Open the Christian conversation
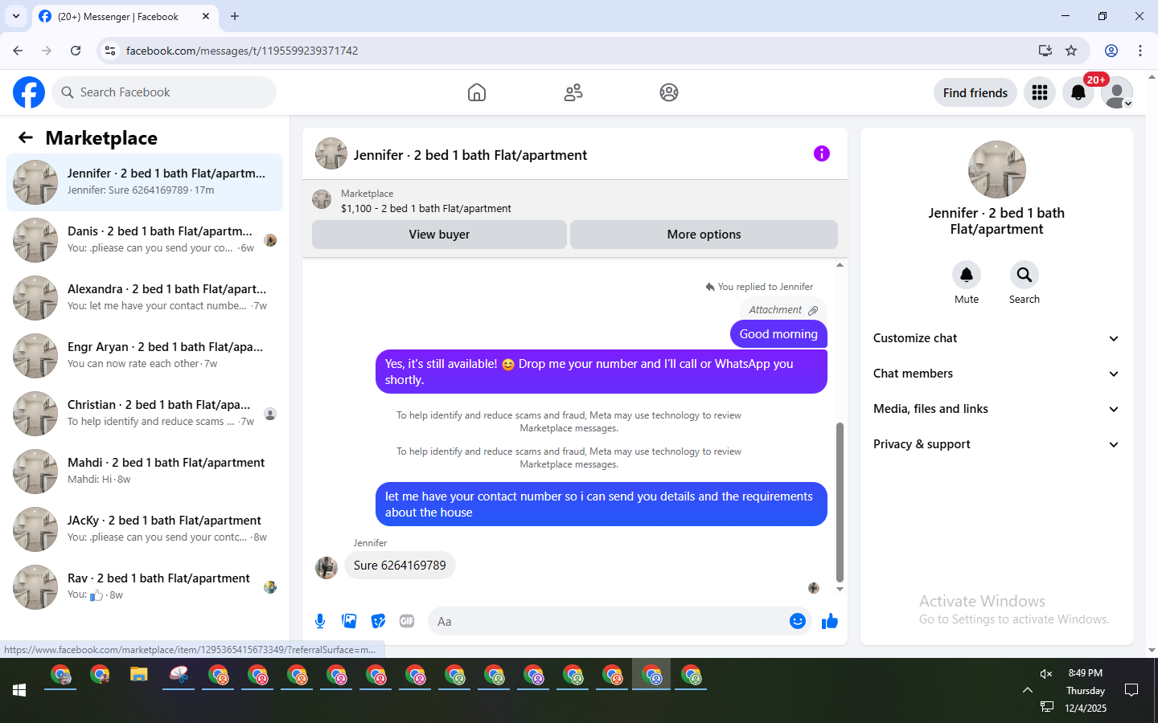This screenshot has height=723, width=1158. click(x=145, y=414)
